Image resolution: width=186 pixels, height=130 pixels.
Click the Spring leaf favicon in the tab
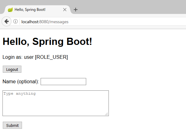pos(10,10)
